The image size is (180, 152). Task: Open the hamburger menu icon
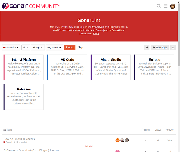(x=166, y=6)
